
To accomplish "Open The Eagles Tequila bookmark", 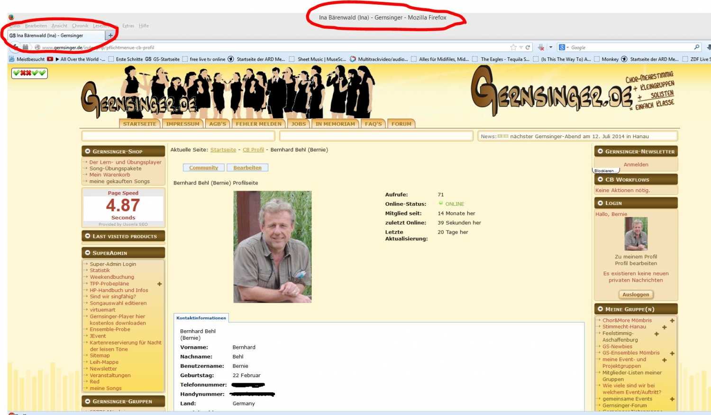I will [501, 59].
